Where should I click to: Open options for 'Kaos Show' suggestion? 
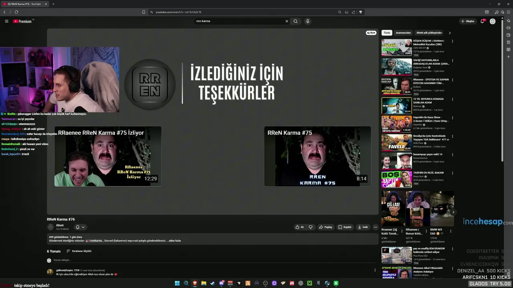[452, 118]
